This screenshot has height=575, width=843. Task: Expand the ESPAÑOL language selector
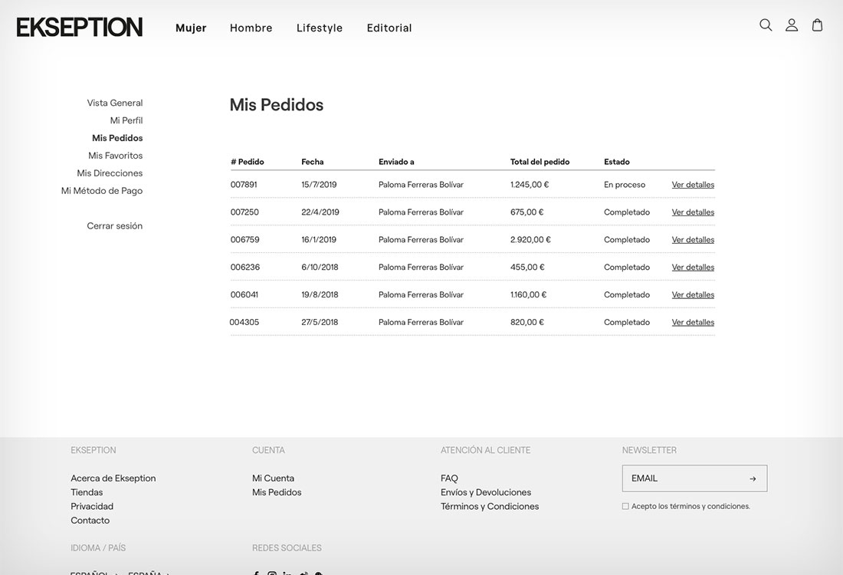[x=93, y=573]
